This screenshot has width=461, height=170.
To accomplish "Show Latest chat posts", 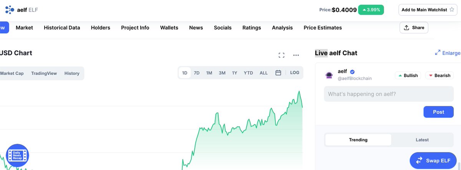I will 422,140.
